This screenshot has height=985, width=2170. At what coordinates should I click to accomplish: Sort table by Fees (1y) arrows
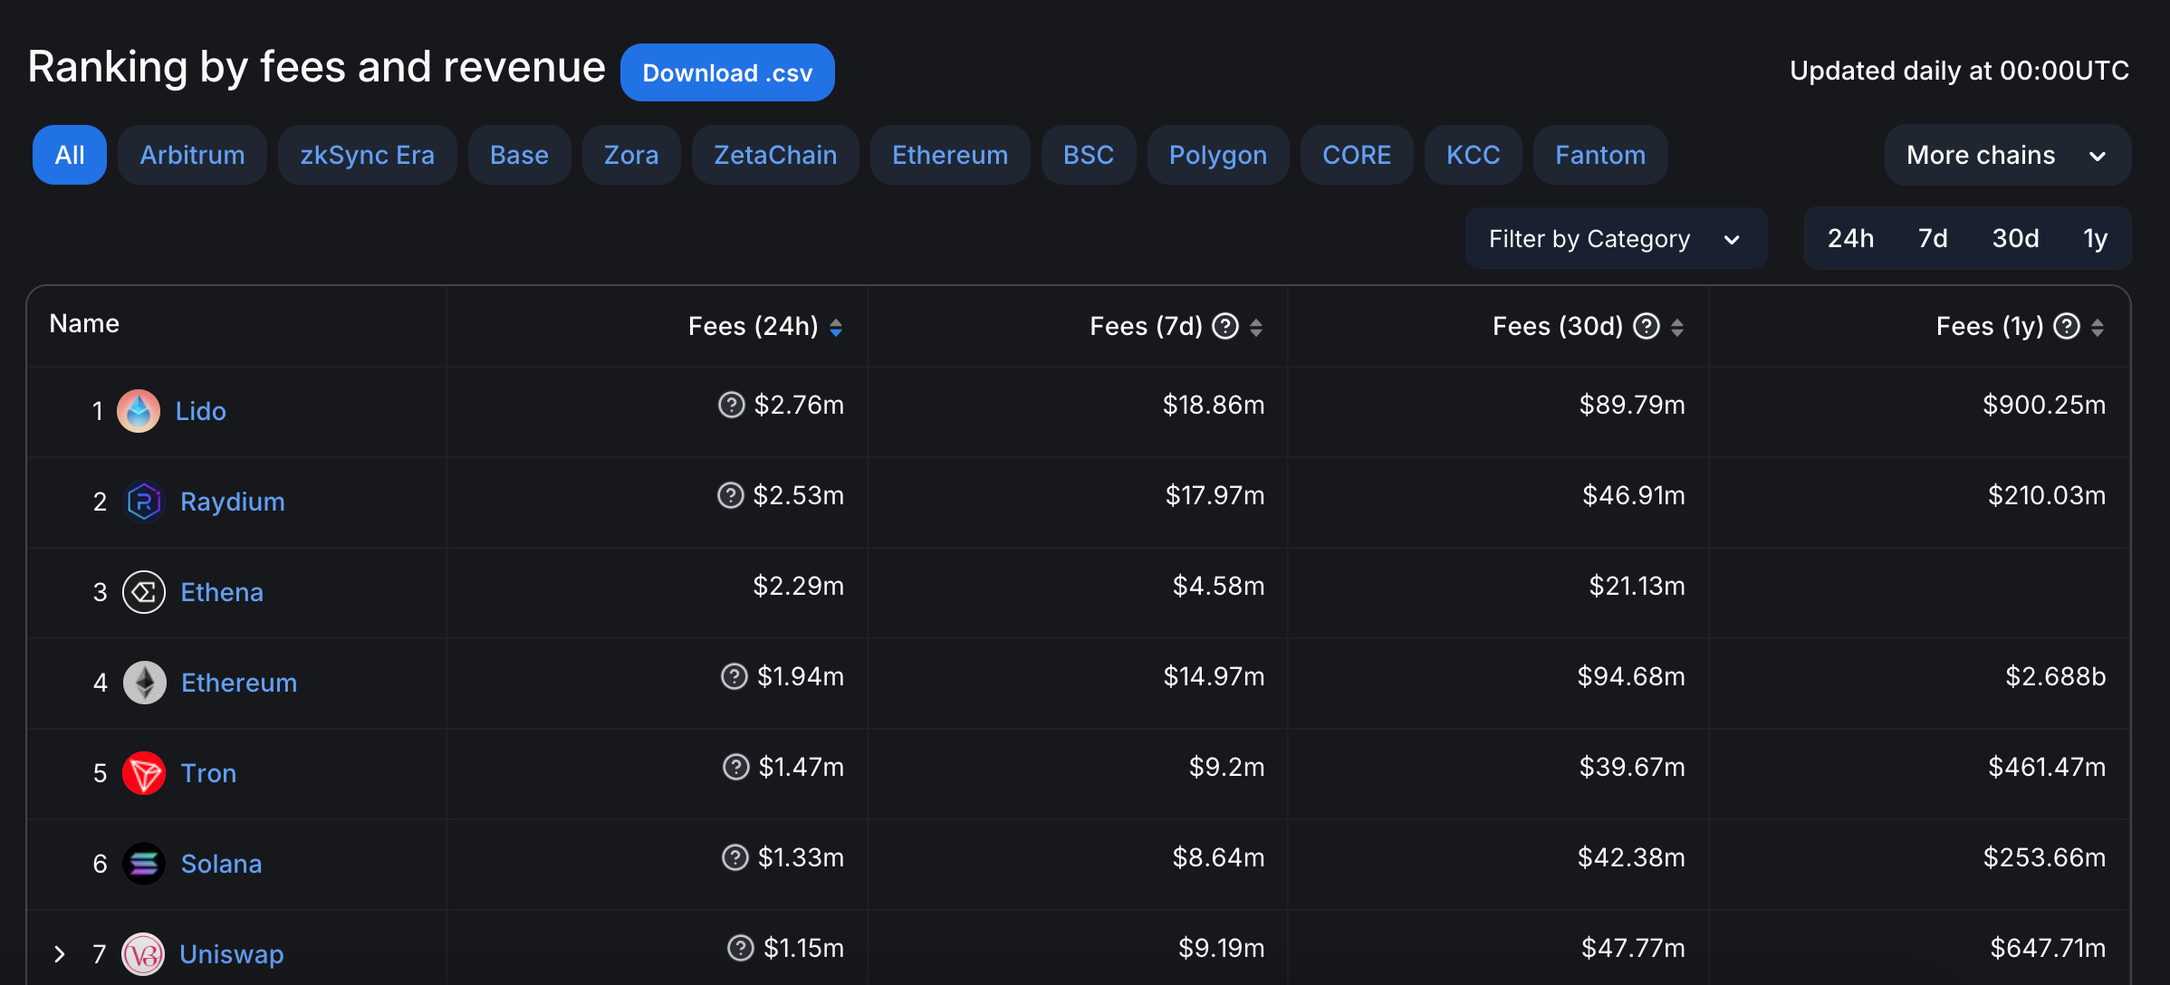(x=2098, y=327)
